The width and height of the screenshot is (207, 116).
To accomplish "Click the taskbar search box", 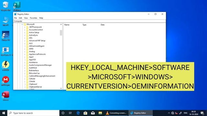I will pos(33,113).
